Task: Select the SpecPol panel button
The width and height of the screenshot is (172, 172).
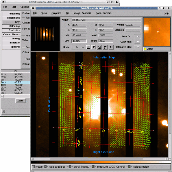Action: point(11,47)
